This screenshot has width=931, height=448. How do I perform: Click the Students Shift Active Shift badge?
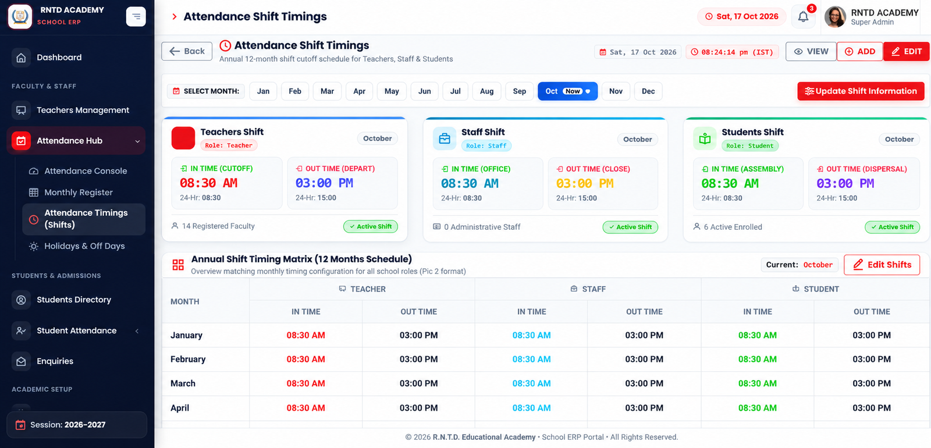click(x=892, y=227)
